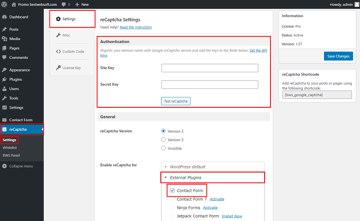Click the Save Changes button
Image resolution: width=360 pixels, height=221 pixels.
pyautogui.click(x=338, y=56)
